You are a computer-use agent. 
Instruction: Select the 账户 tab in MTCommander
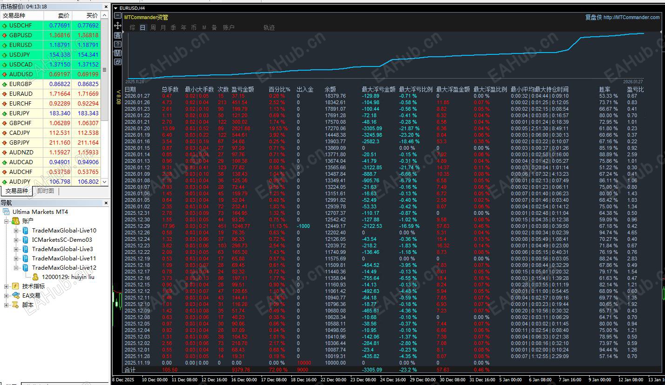point(228,27)
